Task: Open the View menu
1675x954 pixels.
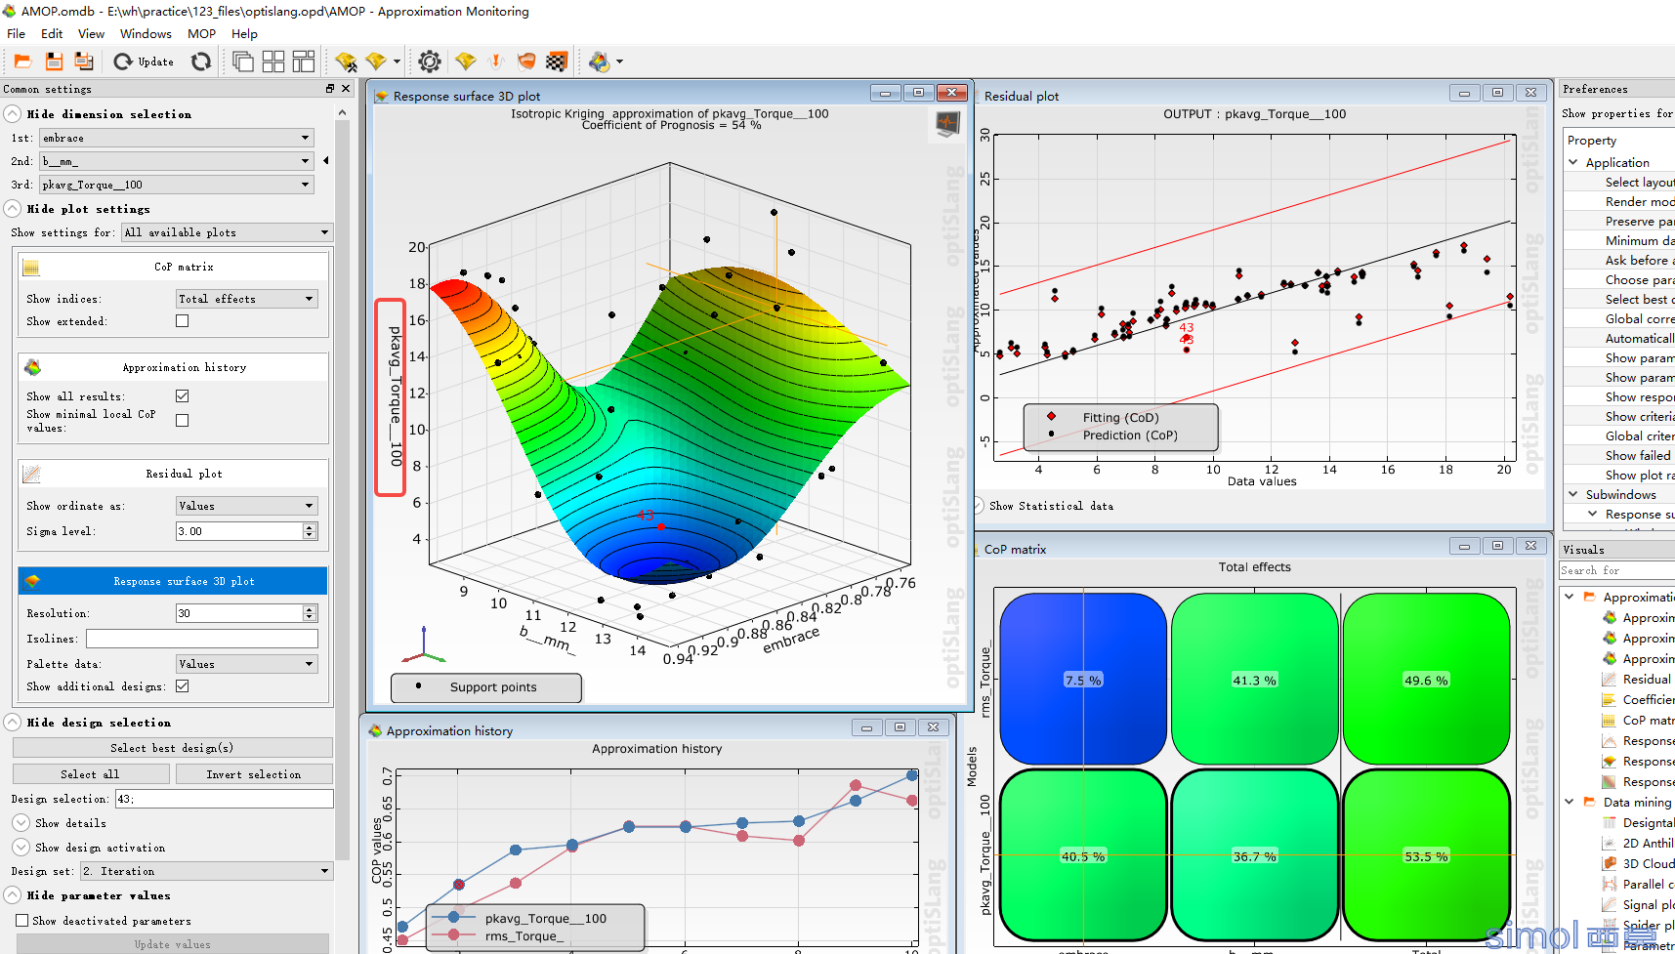Action: (x=91, y=33)
